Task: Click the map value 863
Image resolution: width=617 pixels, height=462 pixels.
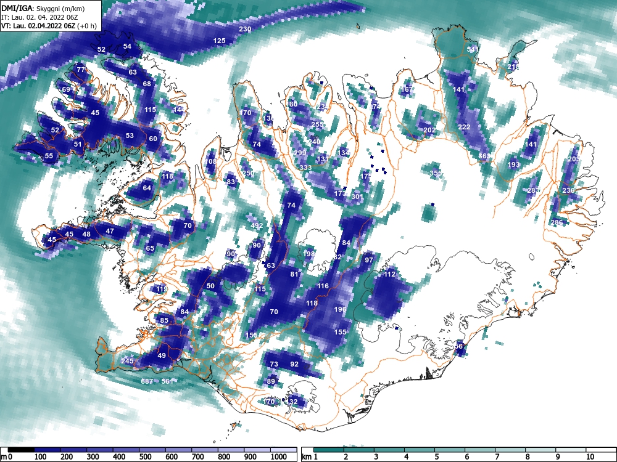Action: 484,156
